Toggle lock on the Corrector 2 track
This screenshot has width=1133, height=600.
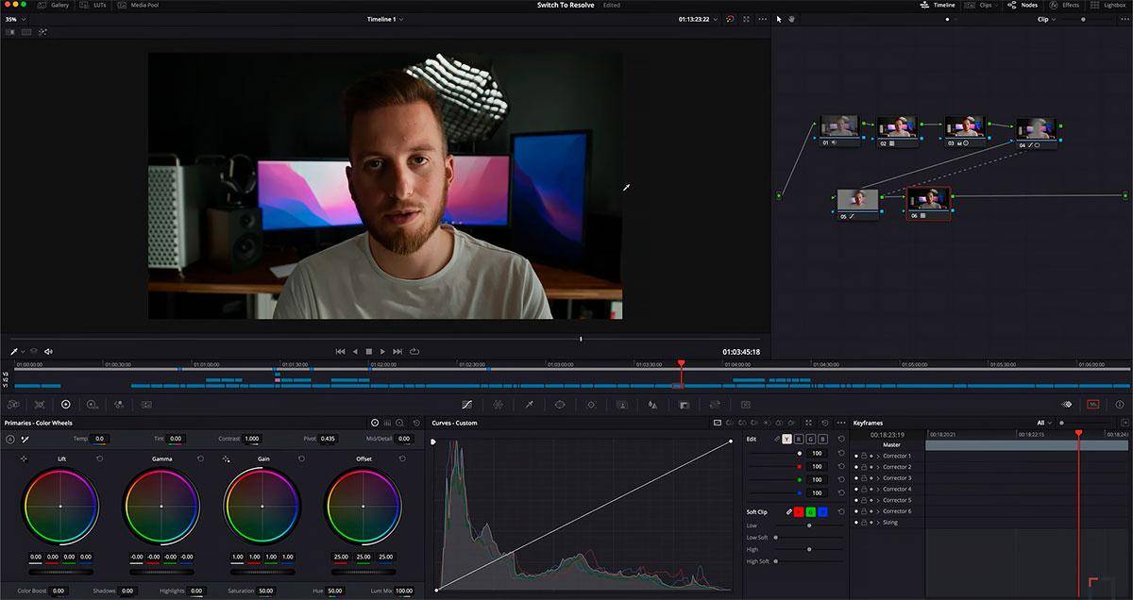pyautogui.click(x=864, y=467)
